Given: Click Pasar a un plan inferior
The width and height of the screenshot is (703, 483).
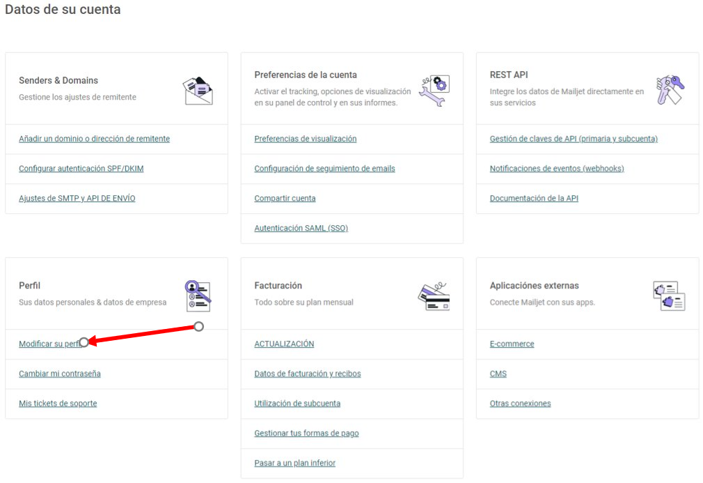Looking at the screenshot, I should (294, 463).
